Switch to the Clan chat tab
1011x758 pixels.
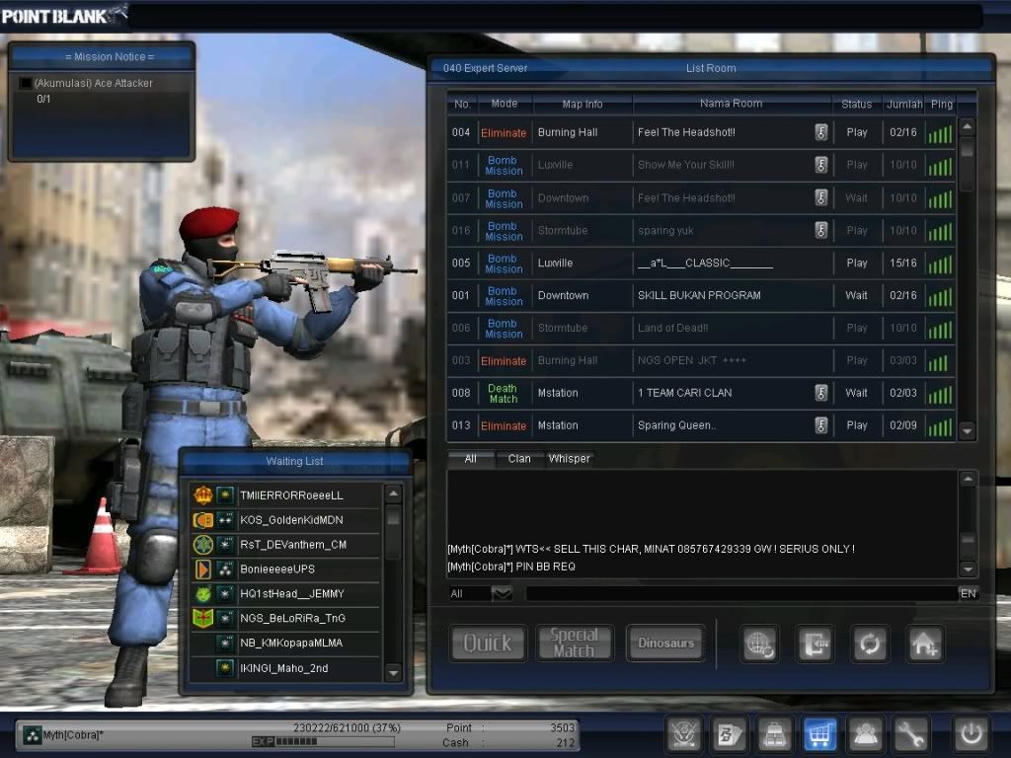click(x=519, y=459)
